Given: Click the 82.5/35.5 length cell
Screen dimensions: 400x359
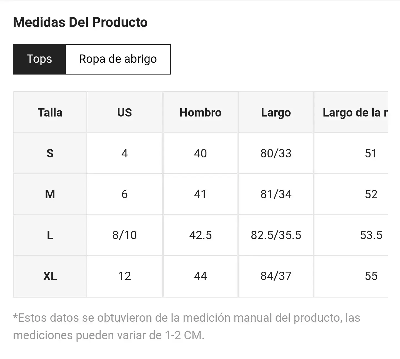Looking at the screenshot, I should (x=276, y=235).
